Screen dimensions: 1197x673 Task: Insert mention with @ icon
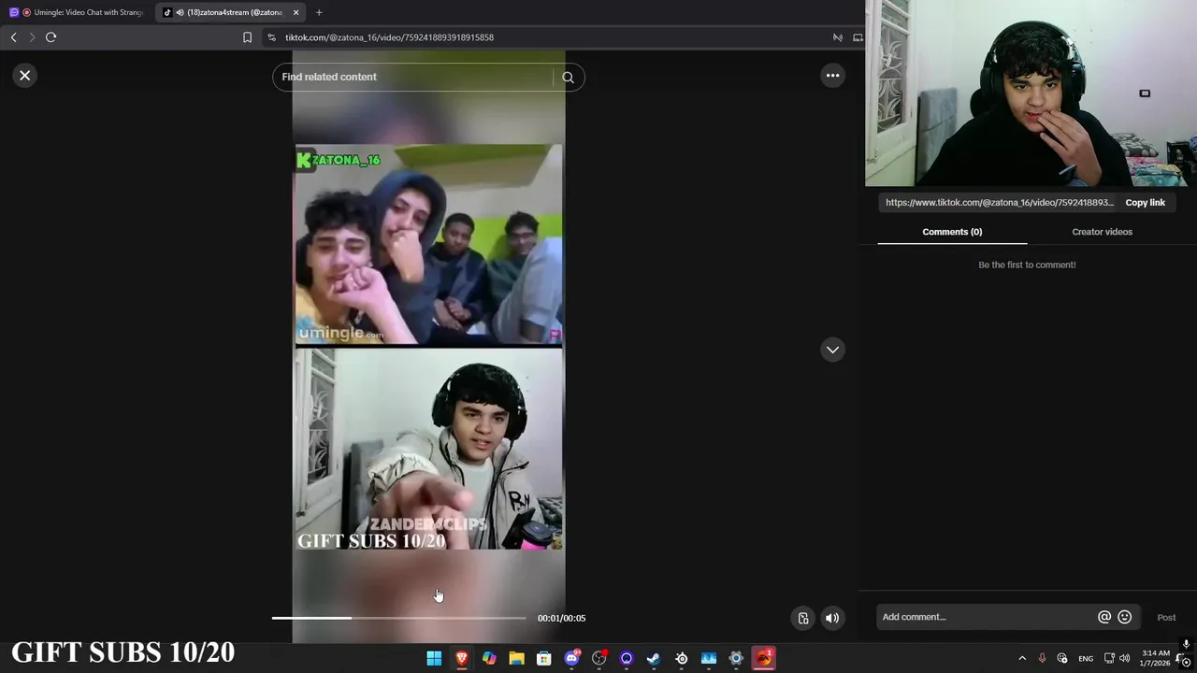[1104, 617]
